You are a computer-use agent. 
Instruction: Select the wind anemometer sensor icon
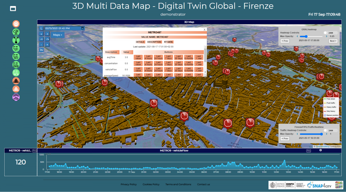(x=16, y=40)
